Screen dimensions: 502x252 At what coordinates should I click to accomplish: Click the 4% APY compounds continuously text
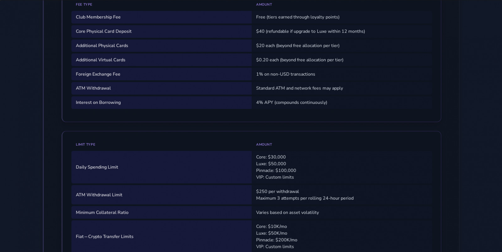click(x=291, y=102)
